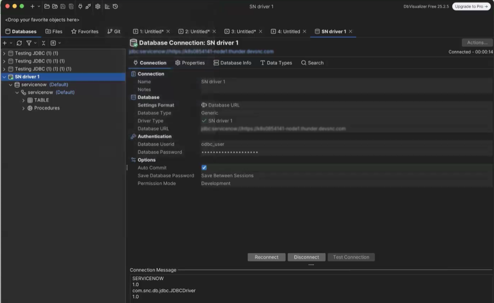
Task: Select SN driver 1 in the database tree
Action: (27, 77)
